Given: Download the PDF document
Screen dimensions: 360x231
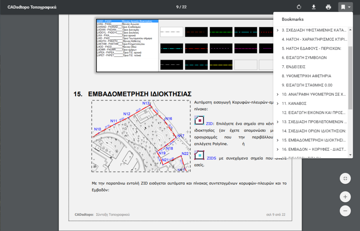Looking at the screenshot, I should pos(314,7).
